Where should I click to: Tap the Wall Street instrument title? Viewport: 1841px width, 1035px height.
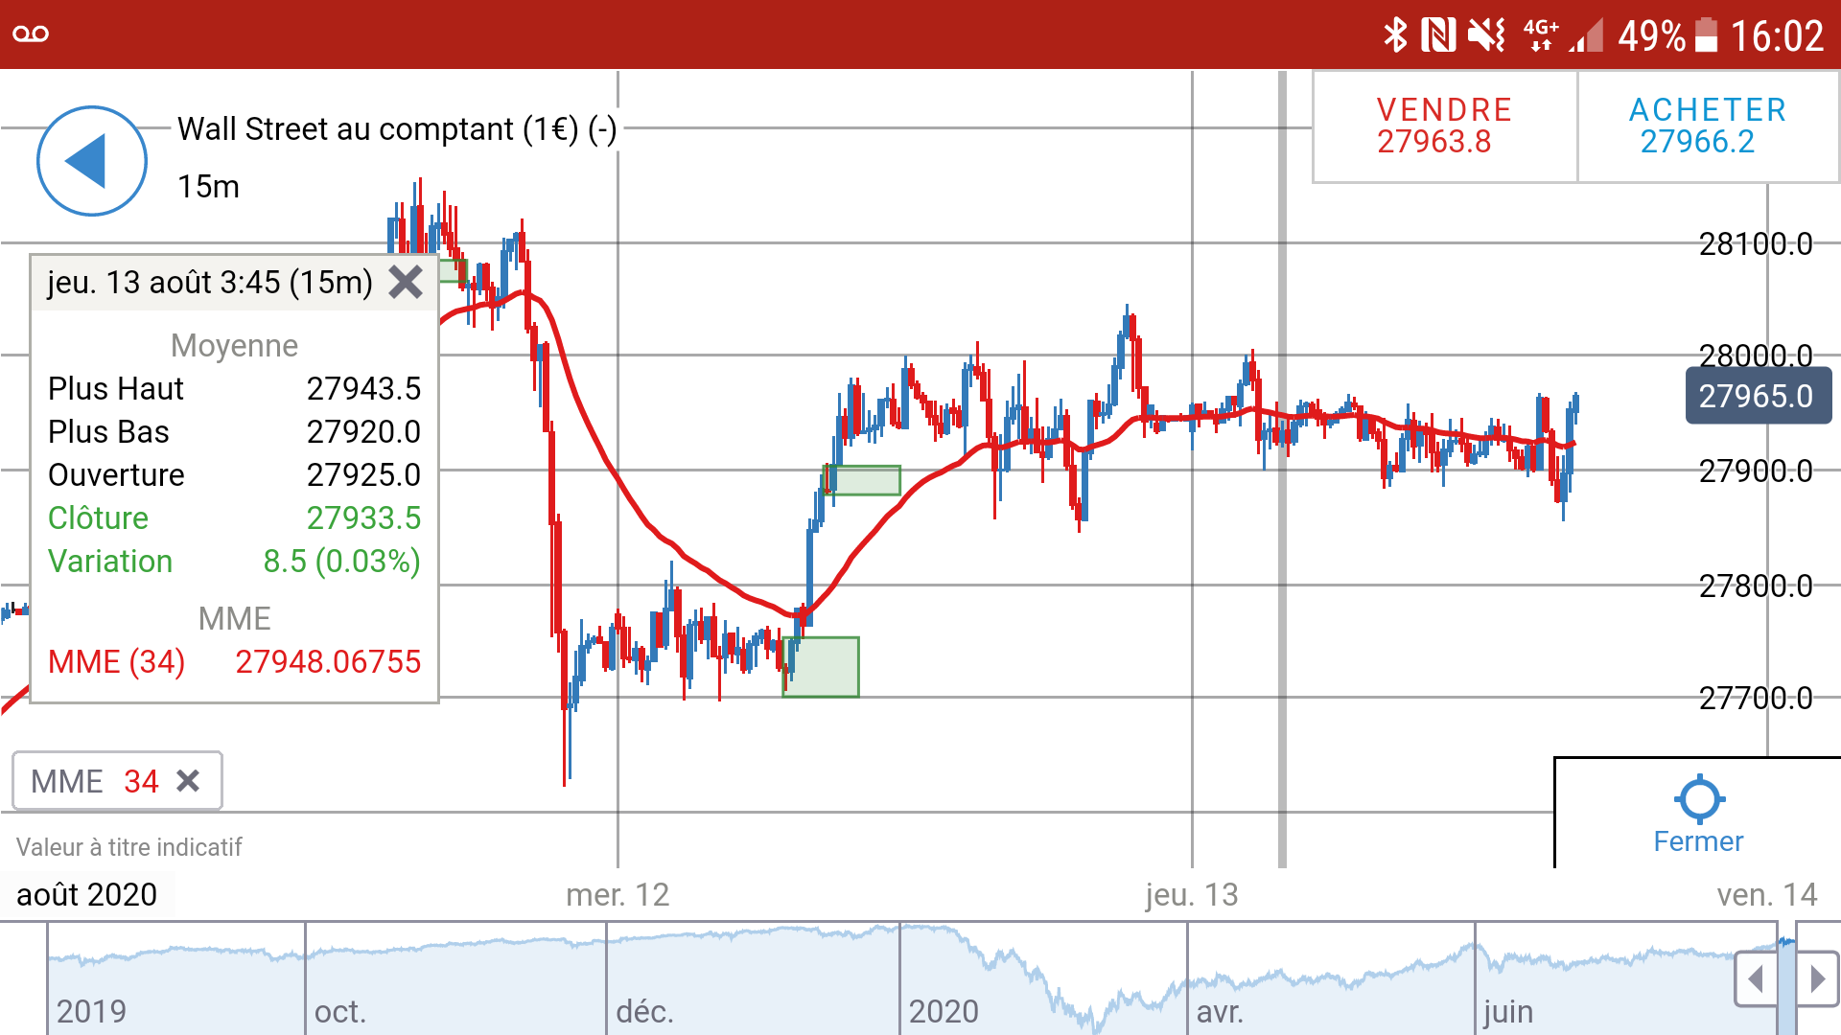396,128
